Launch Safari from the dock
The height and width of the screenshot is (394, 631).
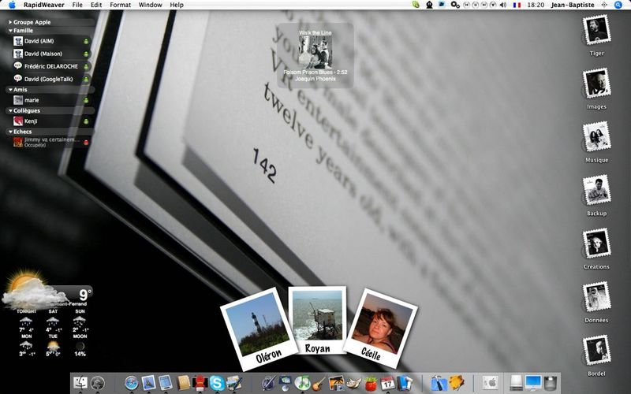[x=132, y=384]
